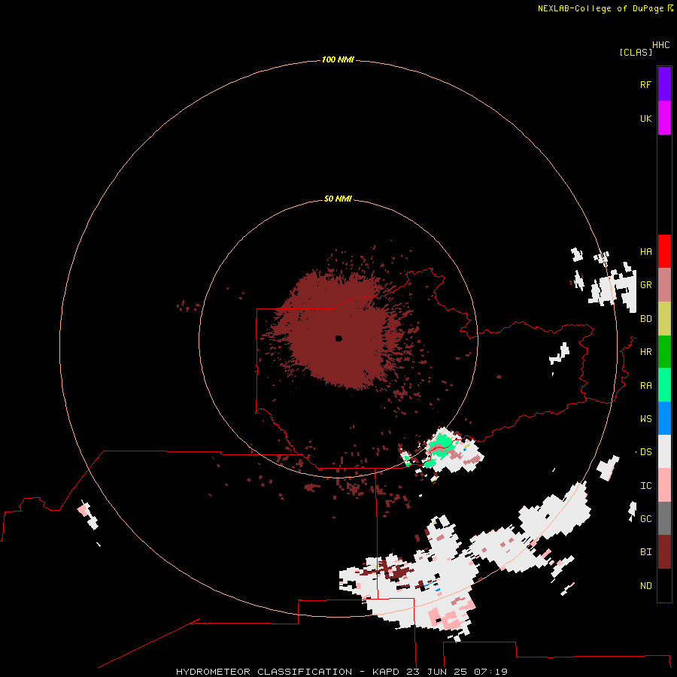Click the 50 NMI range ring label
This screenshot has height=677, width=677.
point(338,199)
